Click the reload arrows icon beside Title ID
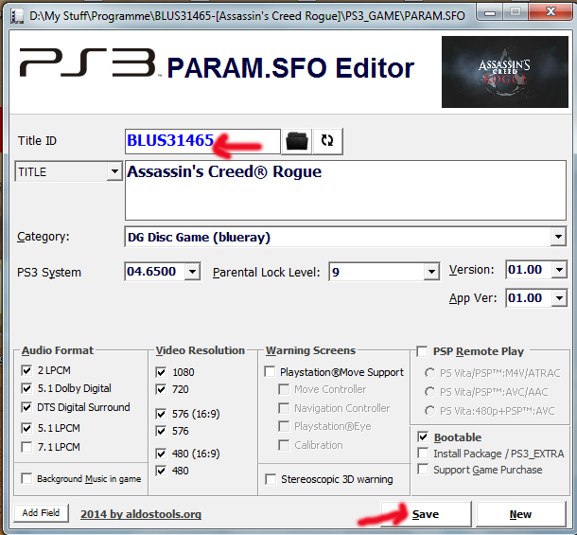The height and width of the screenshot is (535, 577). (327, 140)
